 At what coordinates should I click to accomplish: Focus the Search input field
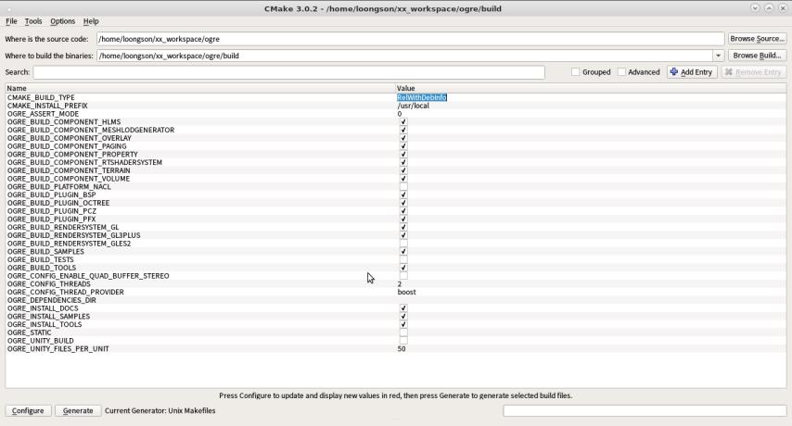289,72
